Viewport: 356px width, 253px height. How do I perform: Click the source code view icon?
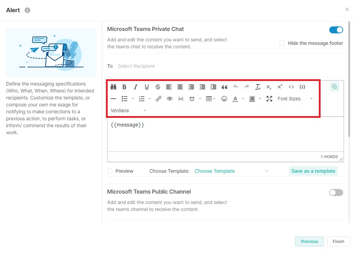tap(291, 87)
